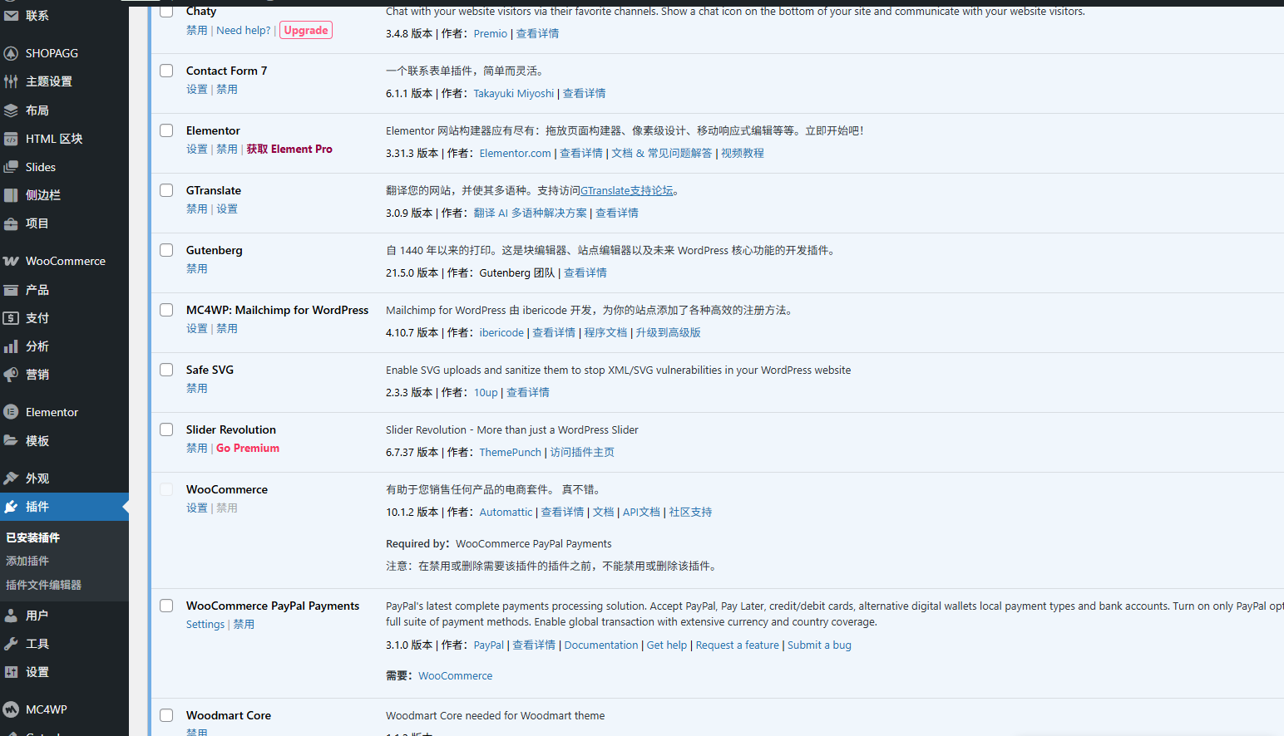Click Submit a bug link

[x=819, y=645]
